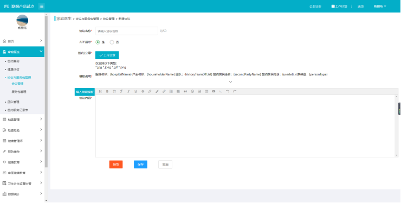
Task: Open the font family tool
Action: coord(121,92)
